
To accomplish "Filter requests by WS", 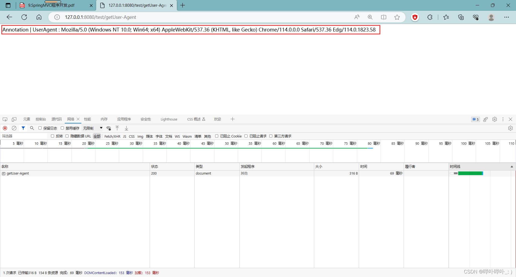I will coord(177,136).
